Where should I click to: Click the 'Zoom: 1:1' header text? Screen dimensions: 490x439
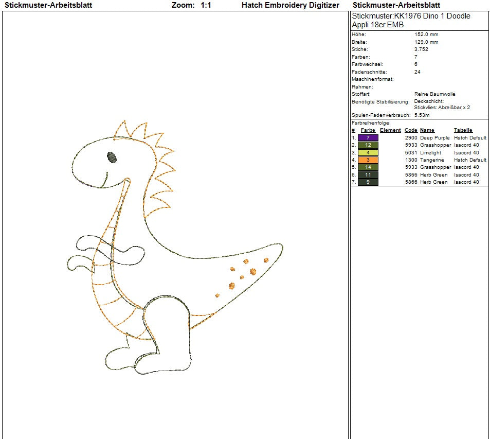(191, 5)
